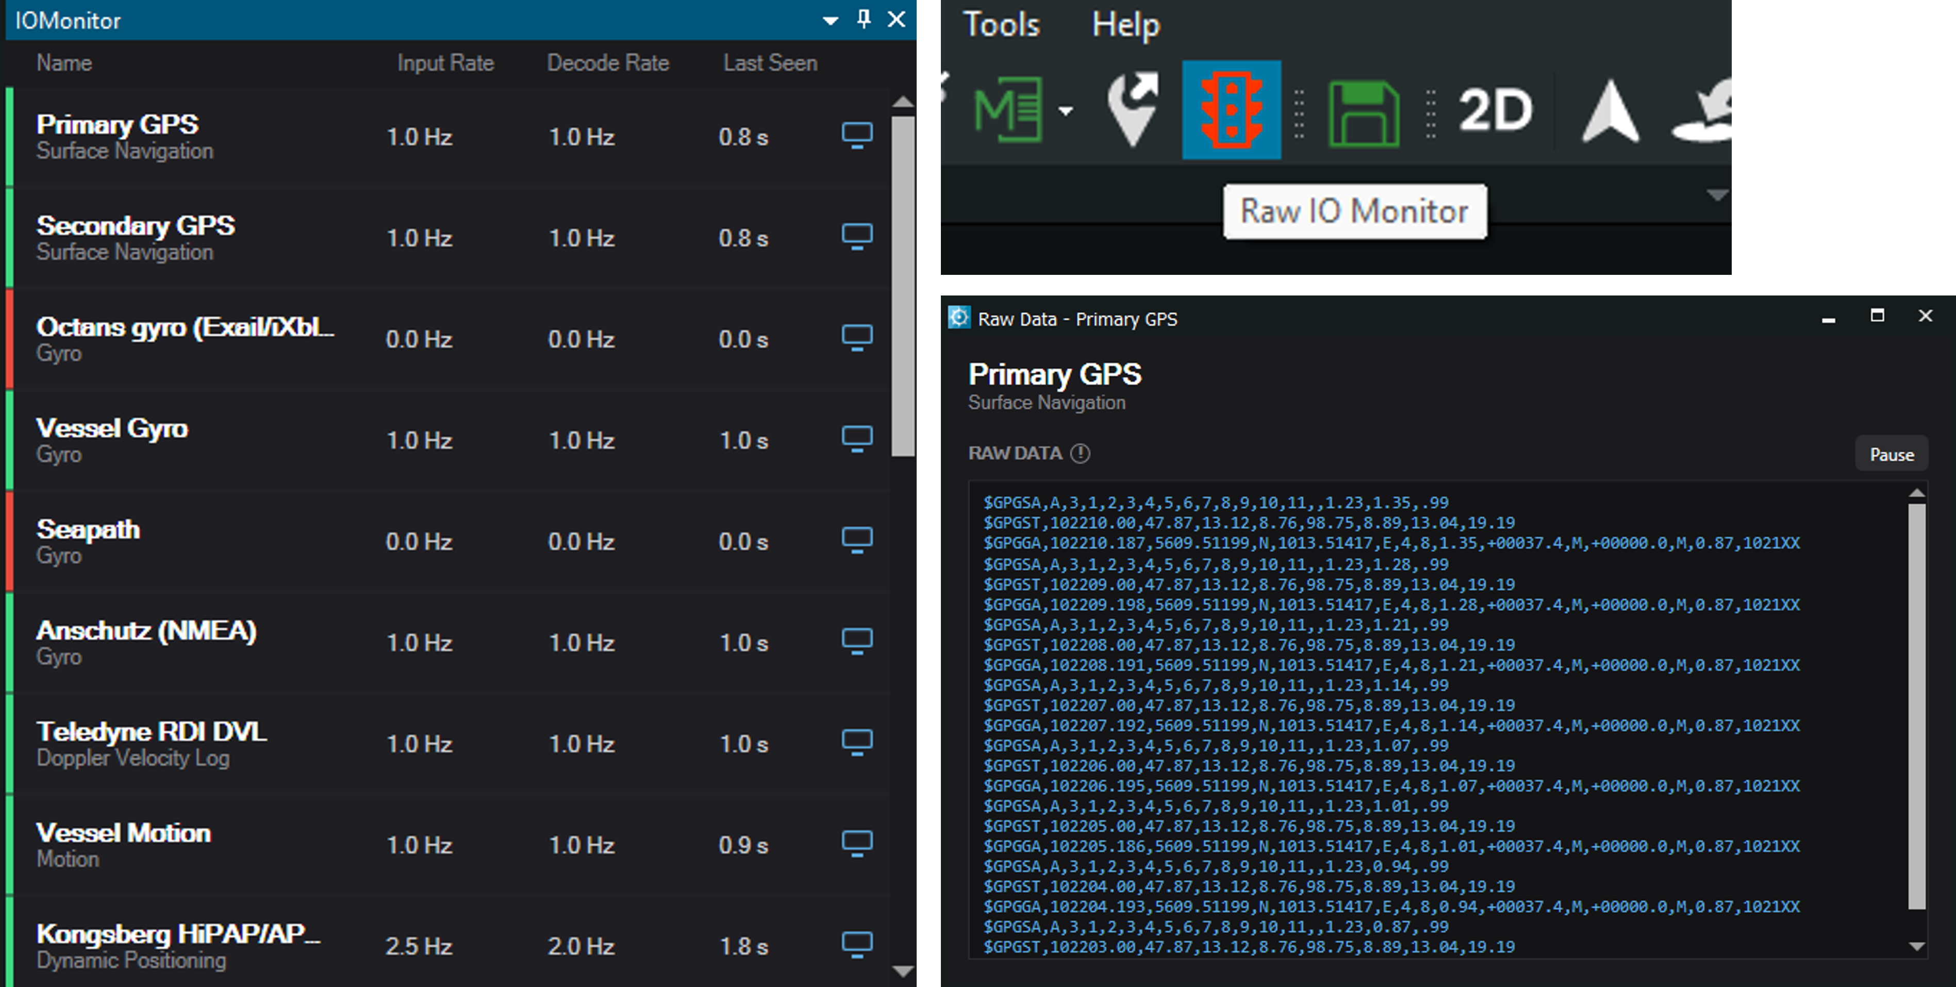
Task: Open raw data monitor for Primary GPS row
Action: [856, 136]
